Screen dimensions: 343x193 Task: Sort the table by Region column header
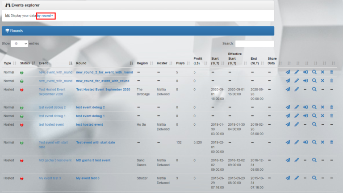[142, 63]
